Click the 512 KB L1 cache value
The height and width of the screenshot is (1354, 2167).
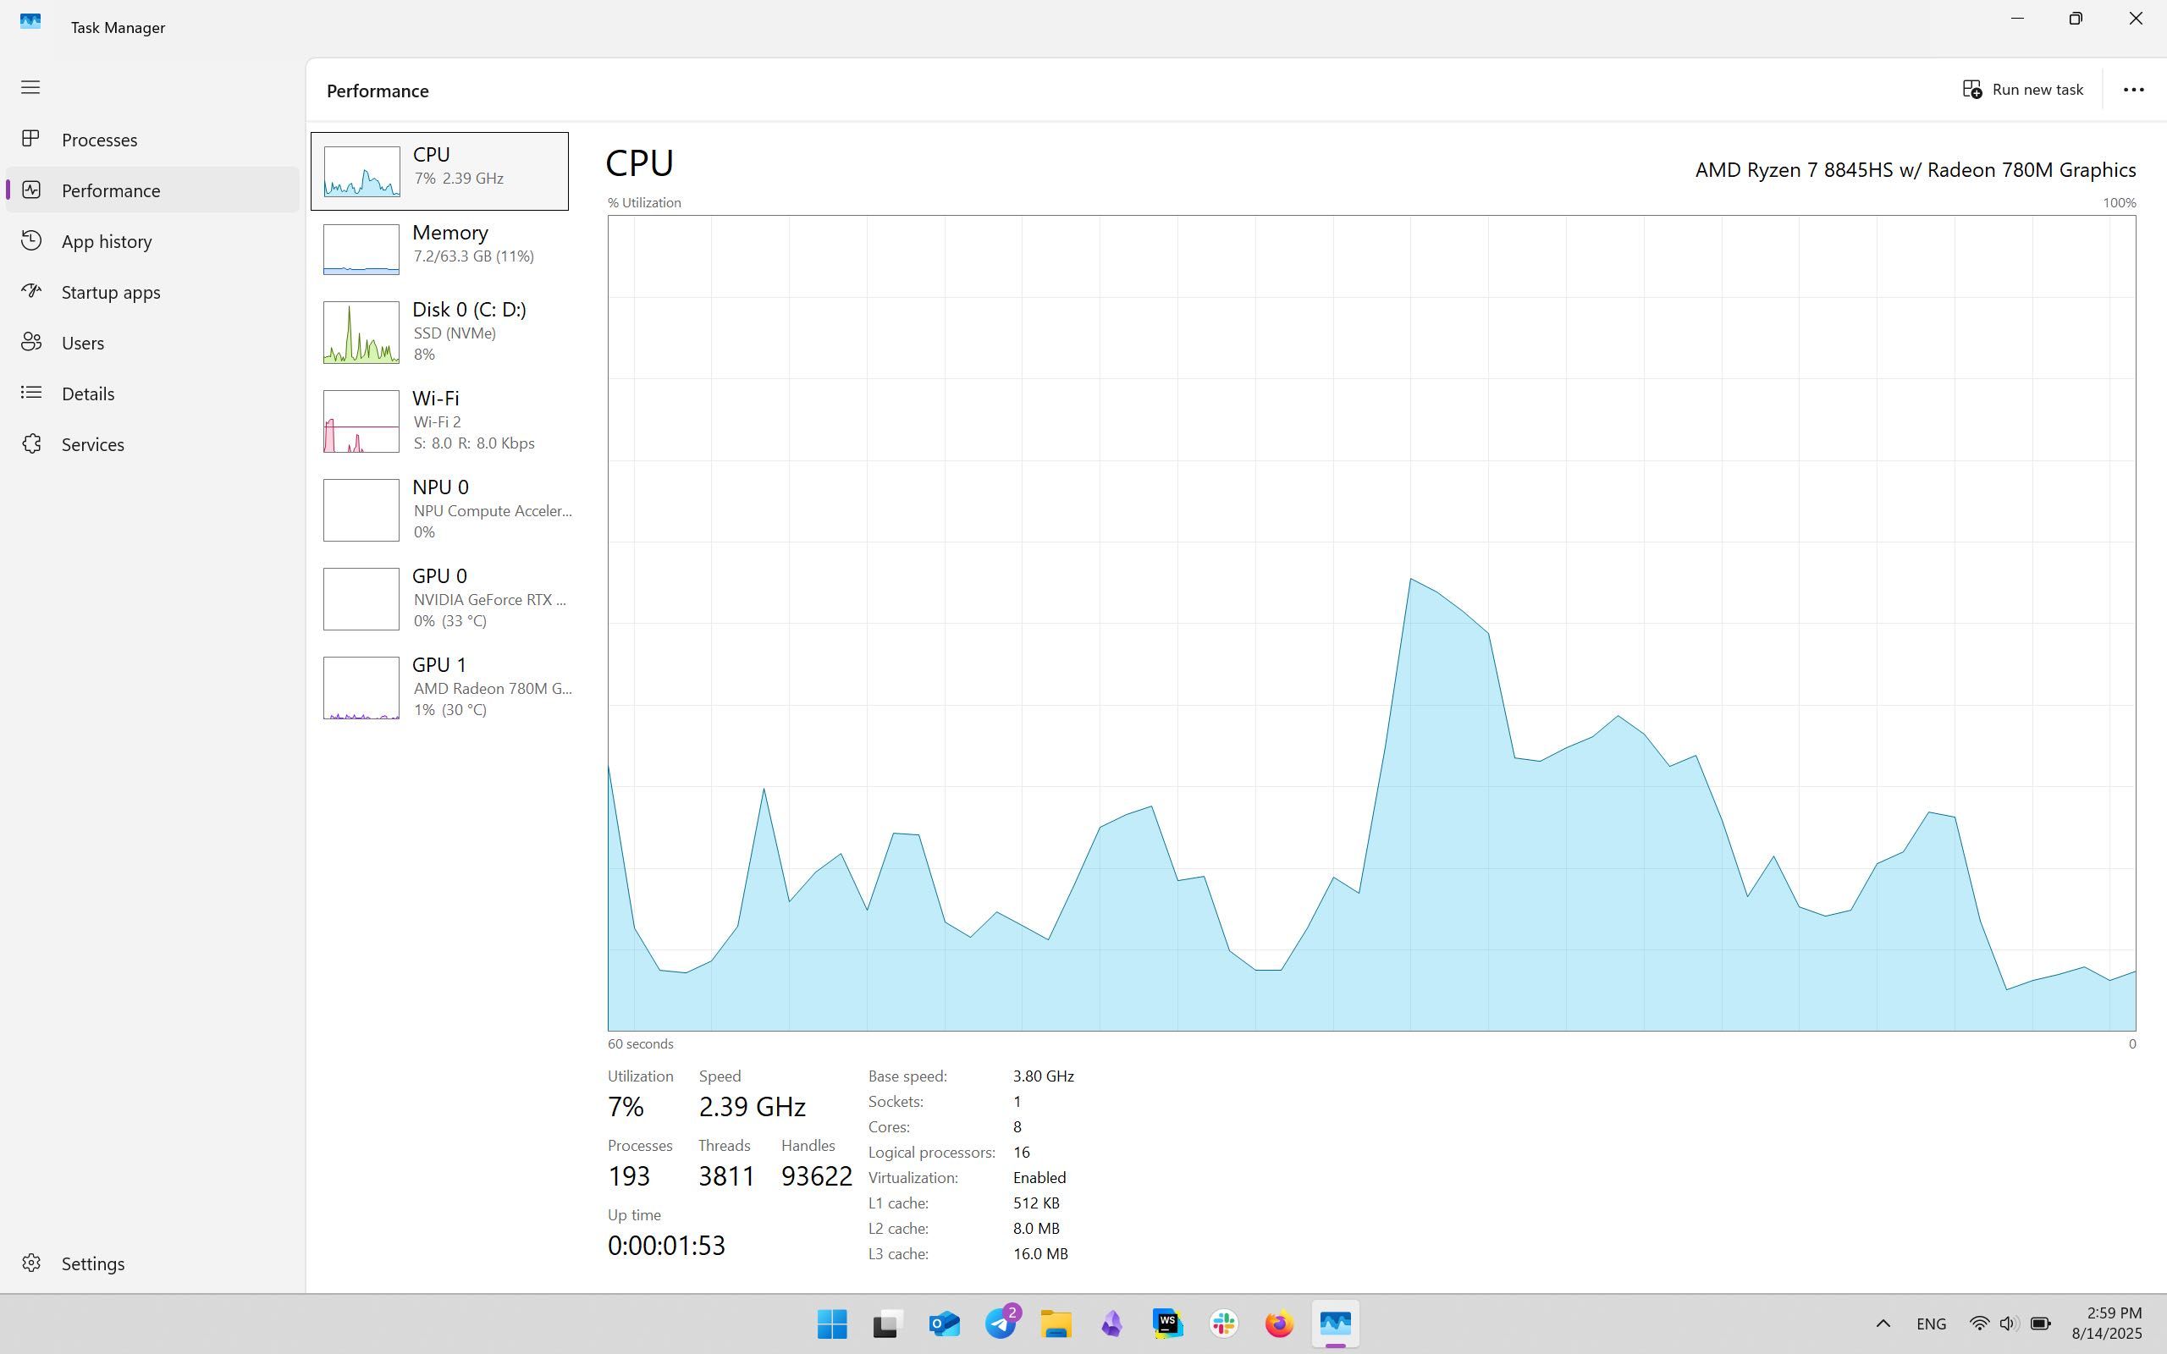[1036, 1203]
